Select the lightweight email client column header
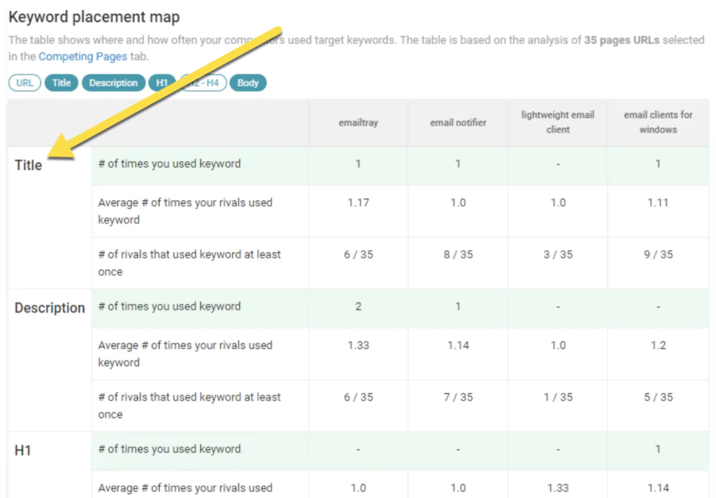Viewport: 716px width, 498px height. [x=558, y=122]
